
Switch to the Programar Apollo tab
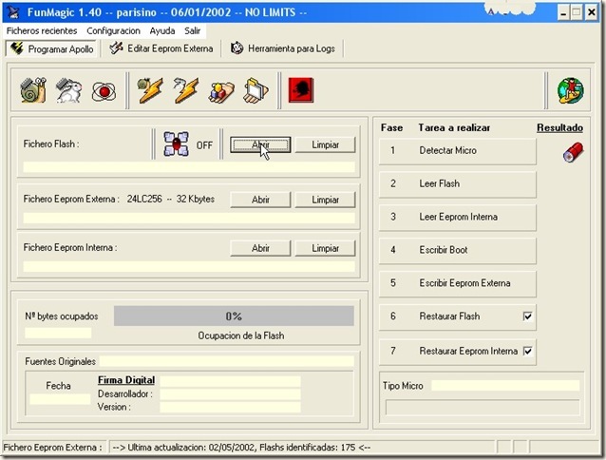point(52,49)
